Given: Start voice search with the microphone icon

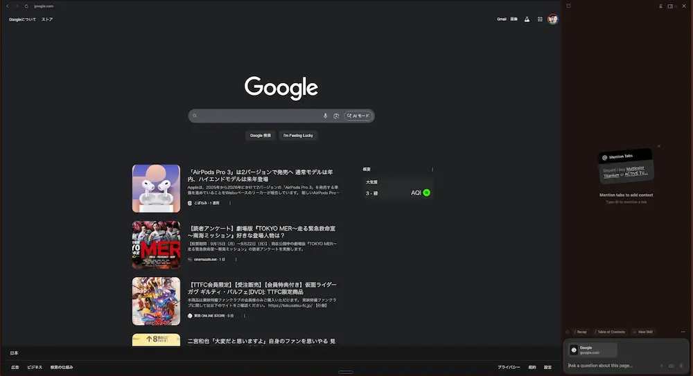Looking at the screenshot, I should point(325,116).
